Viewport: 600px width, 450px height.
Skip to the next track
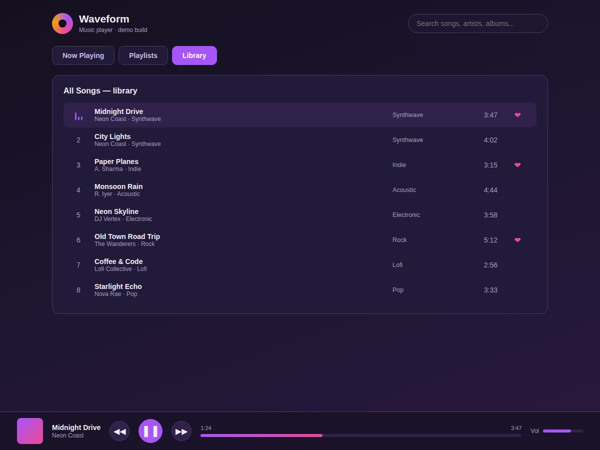(181, 431)
